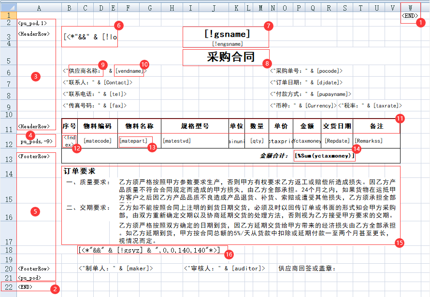Select column A header

(39, 8)
